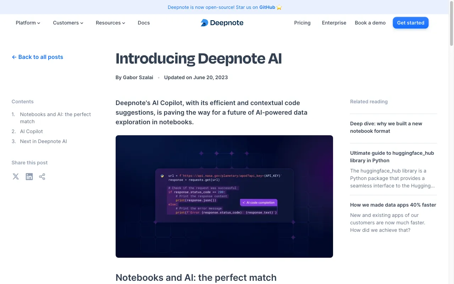The width and height of the screenshot is (454, 284).
Task: Open the Customers dropdown
Action: (x=68, y=23)
